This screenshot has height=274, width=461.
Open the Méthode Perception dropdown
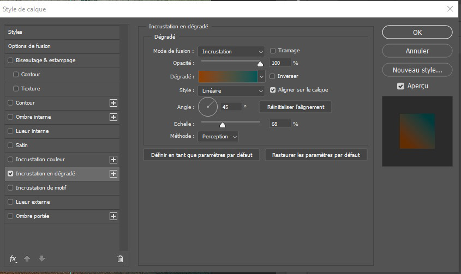pyautogui.click(x=218, y=137)
